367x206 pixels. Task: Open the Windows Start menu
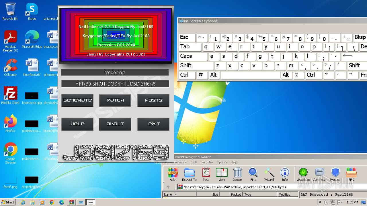8,202
